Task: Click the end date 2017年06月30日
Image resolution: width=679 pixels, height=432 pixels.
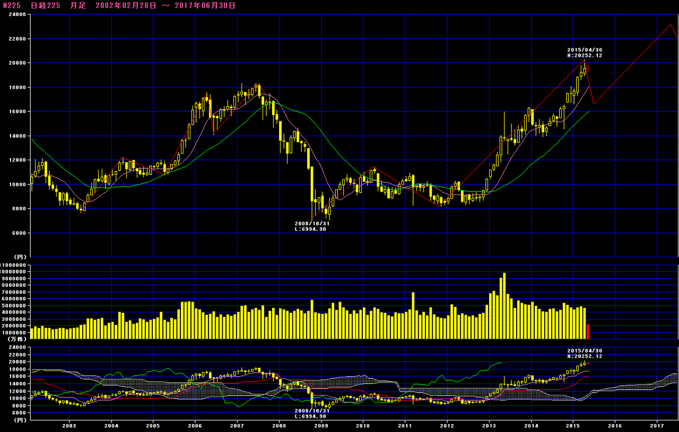Action: pyautogui.click(x=205, y=5)
